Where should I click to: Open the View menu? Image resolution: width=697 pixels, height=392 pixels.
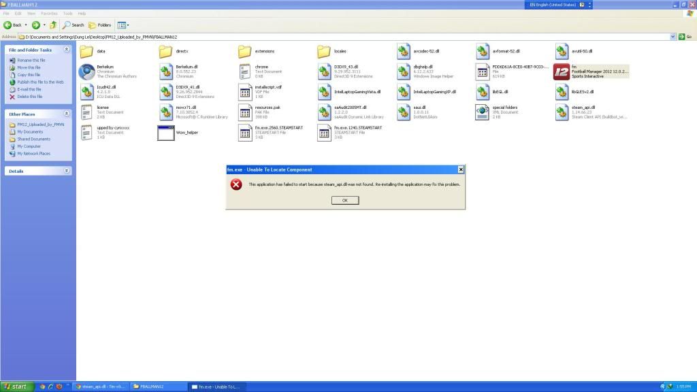pos(31,14)
